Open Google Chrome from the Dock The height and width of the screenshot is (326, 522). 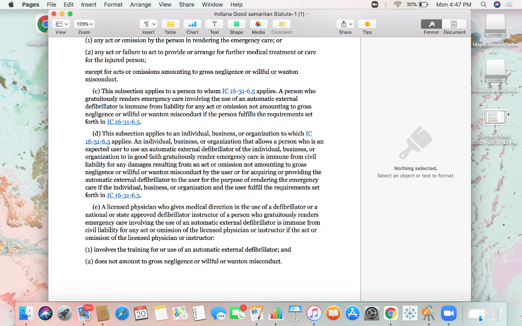391,313
